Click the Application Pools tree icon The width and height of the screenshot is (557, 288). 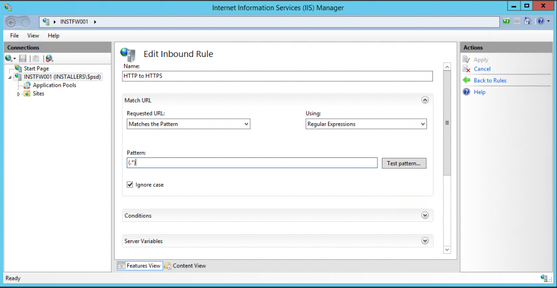click(27, 85)
